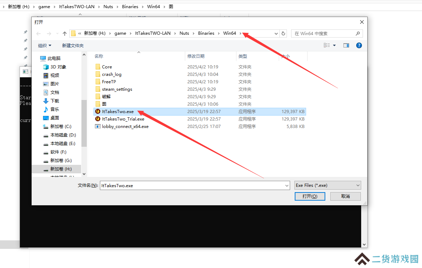Select 音乐 in the sidebar
The height and width of the screenshot is (268, 422).
tap(51, 110)
